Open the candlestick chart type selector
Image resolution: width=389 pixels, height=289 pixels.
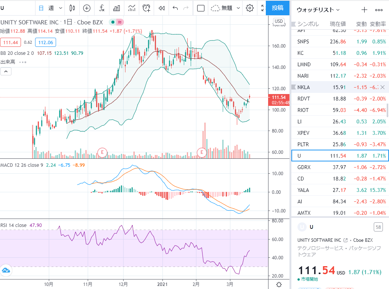click(x=72, y=8)
